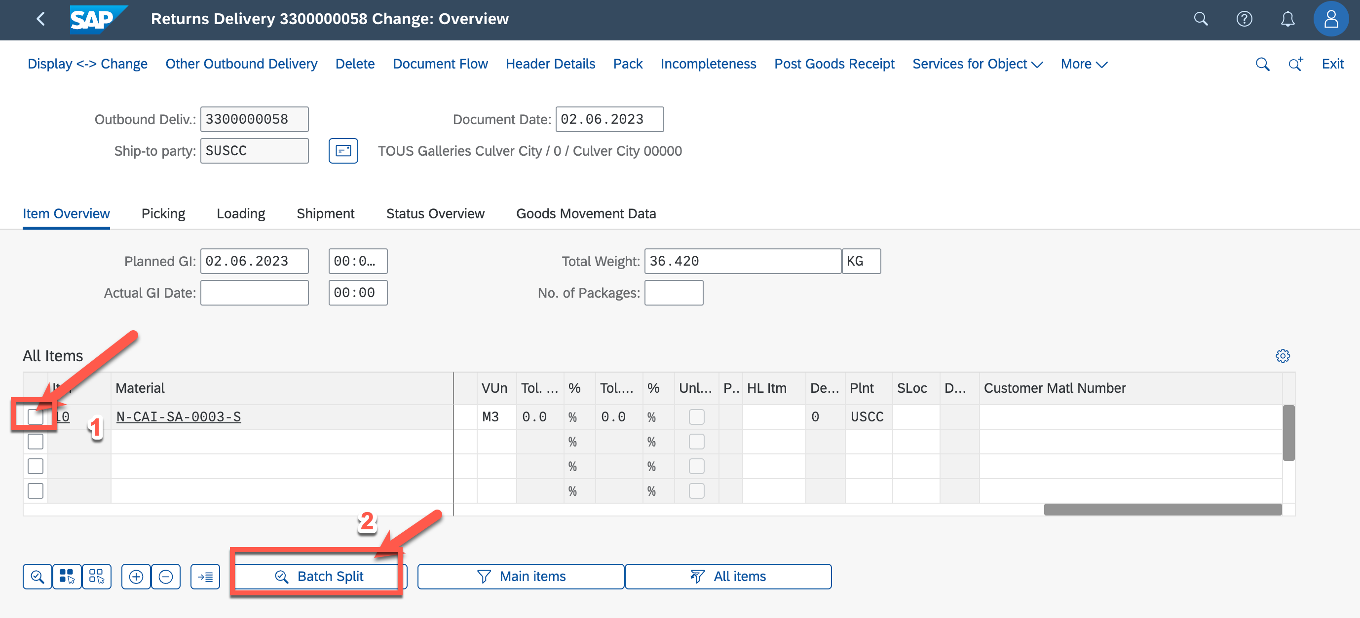
Task: Expand Services for Object dropdown
Action: coord(977,64)
